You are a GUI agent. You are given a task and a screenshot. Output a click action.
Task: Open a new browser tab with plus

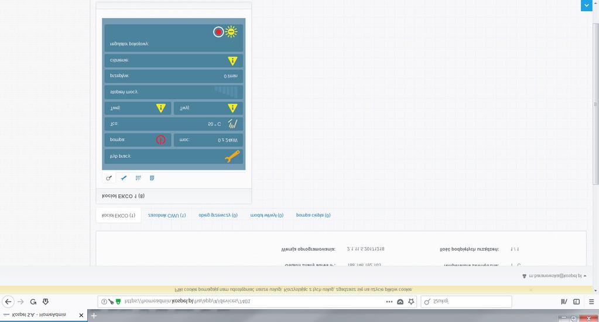(x=94, y=316)
